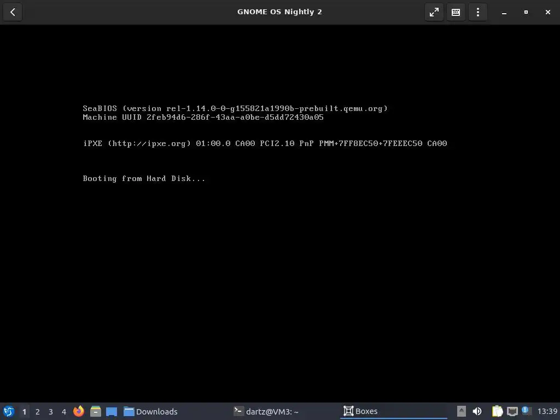Open the update notifier tray icon

click(x=527, y=411)
